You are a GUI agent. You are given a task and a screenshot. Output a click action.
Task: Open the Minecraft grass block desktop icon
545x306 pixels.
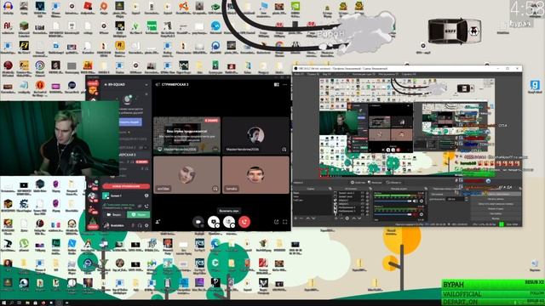coord(24,27)
